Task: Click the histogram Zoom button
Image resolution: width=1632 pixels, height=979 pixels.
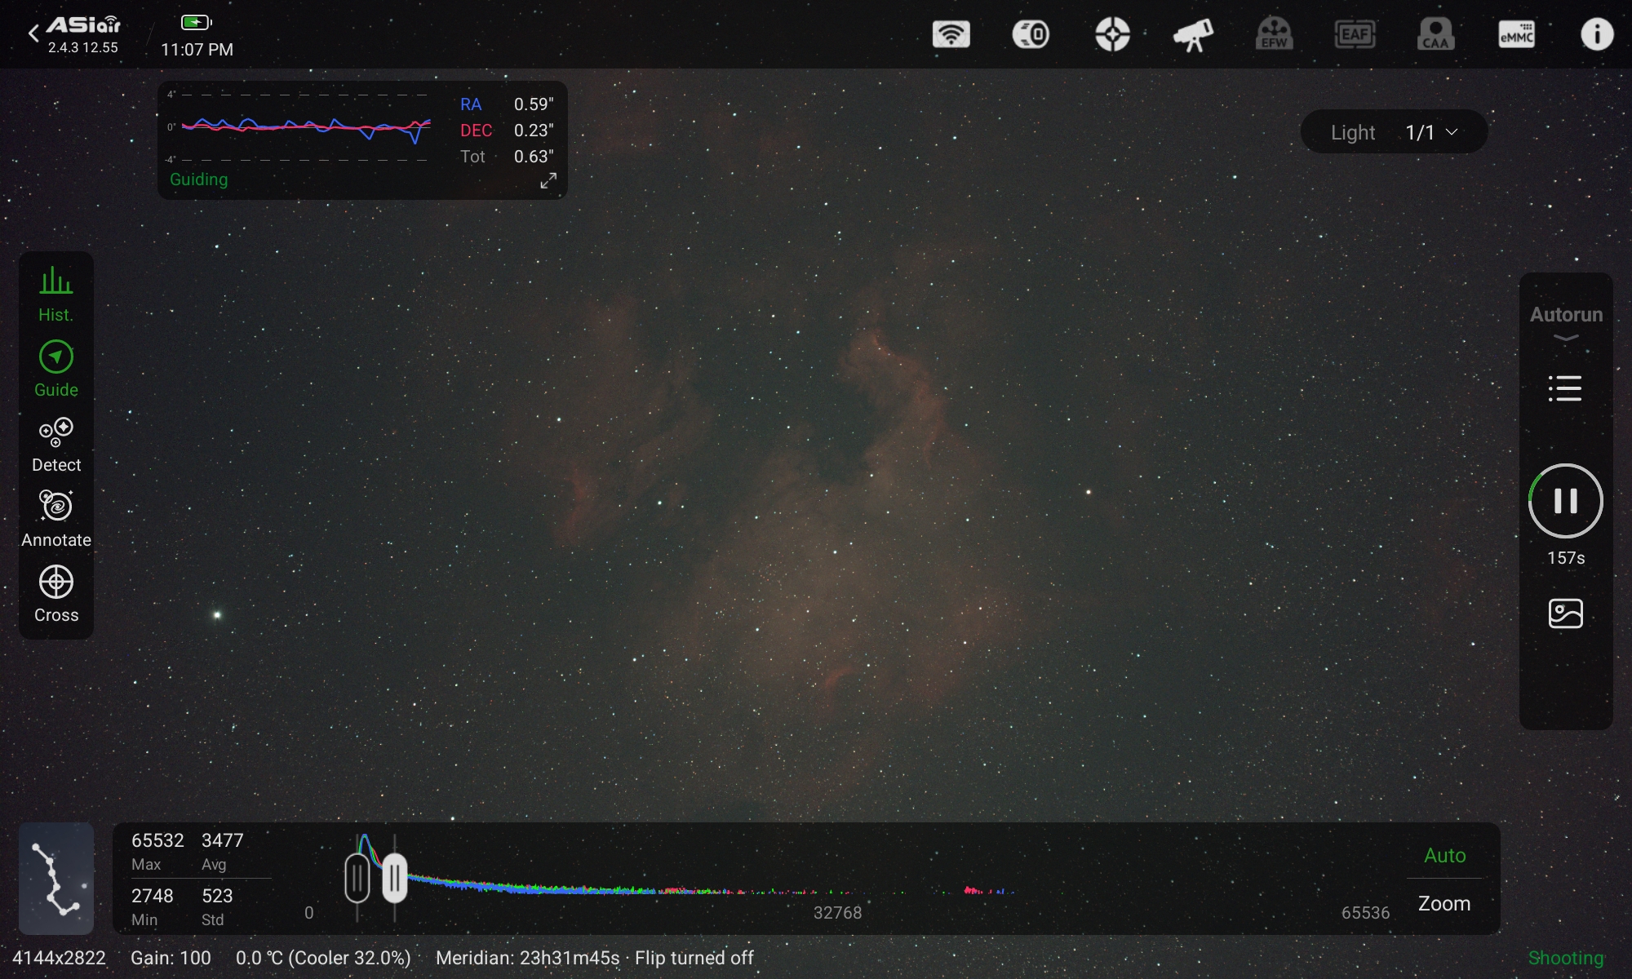Action: tap(1444, 903)
